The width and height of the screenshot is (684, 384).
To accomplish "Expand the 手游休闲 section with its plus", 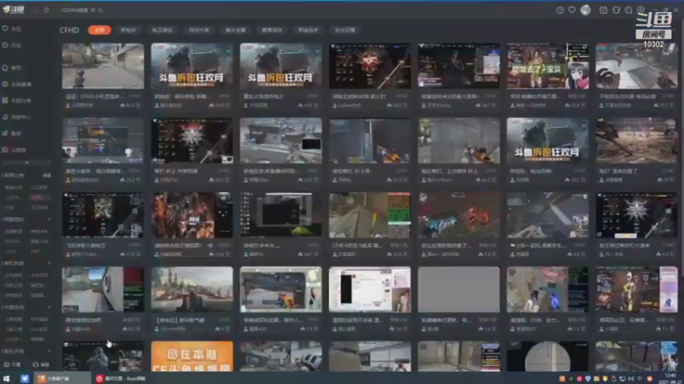I will 49,307.
